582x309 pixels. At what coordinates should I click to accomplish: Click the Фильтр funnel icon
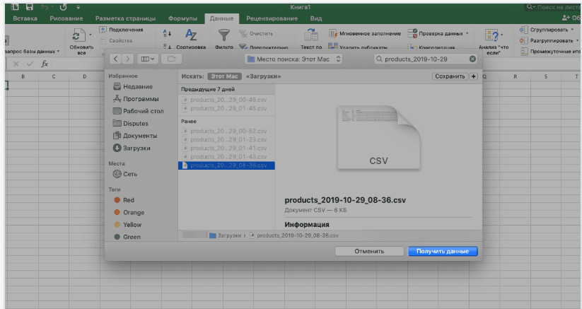(223, 35)
